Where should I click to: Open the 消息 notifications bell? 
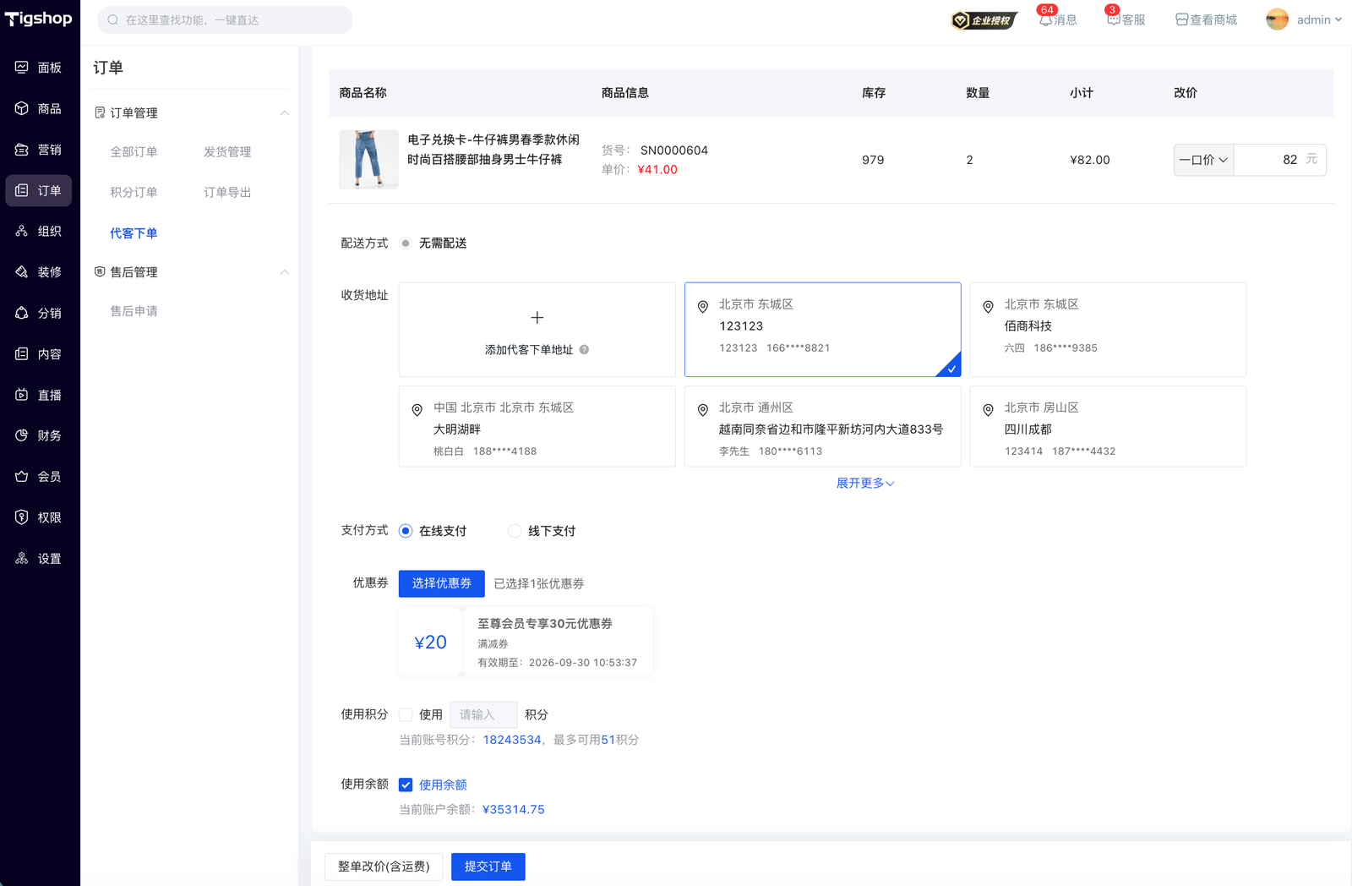(1046, 20)
